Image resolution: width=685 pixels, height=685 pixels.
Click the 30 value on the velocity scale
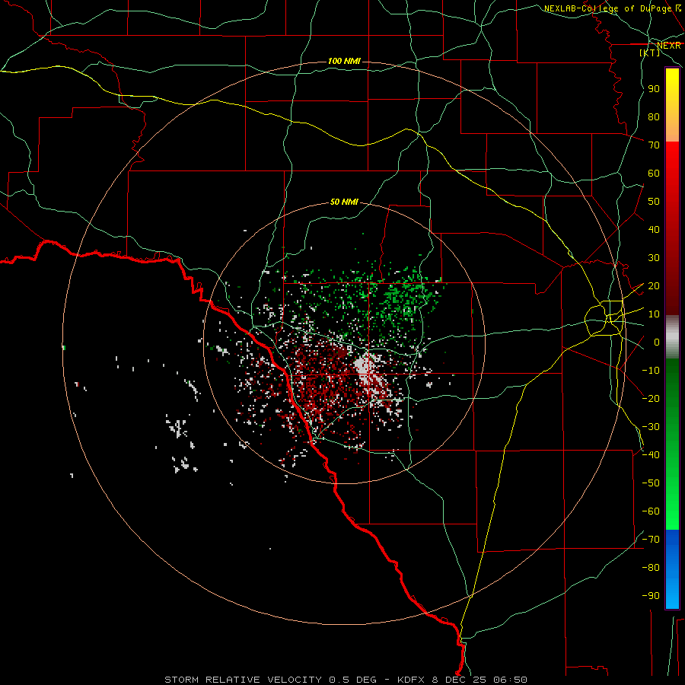[654, 258]
